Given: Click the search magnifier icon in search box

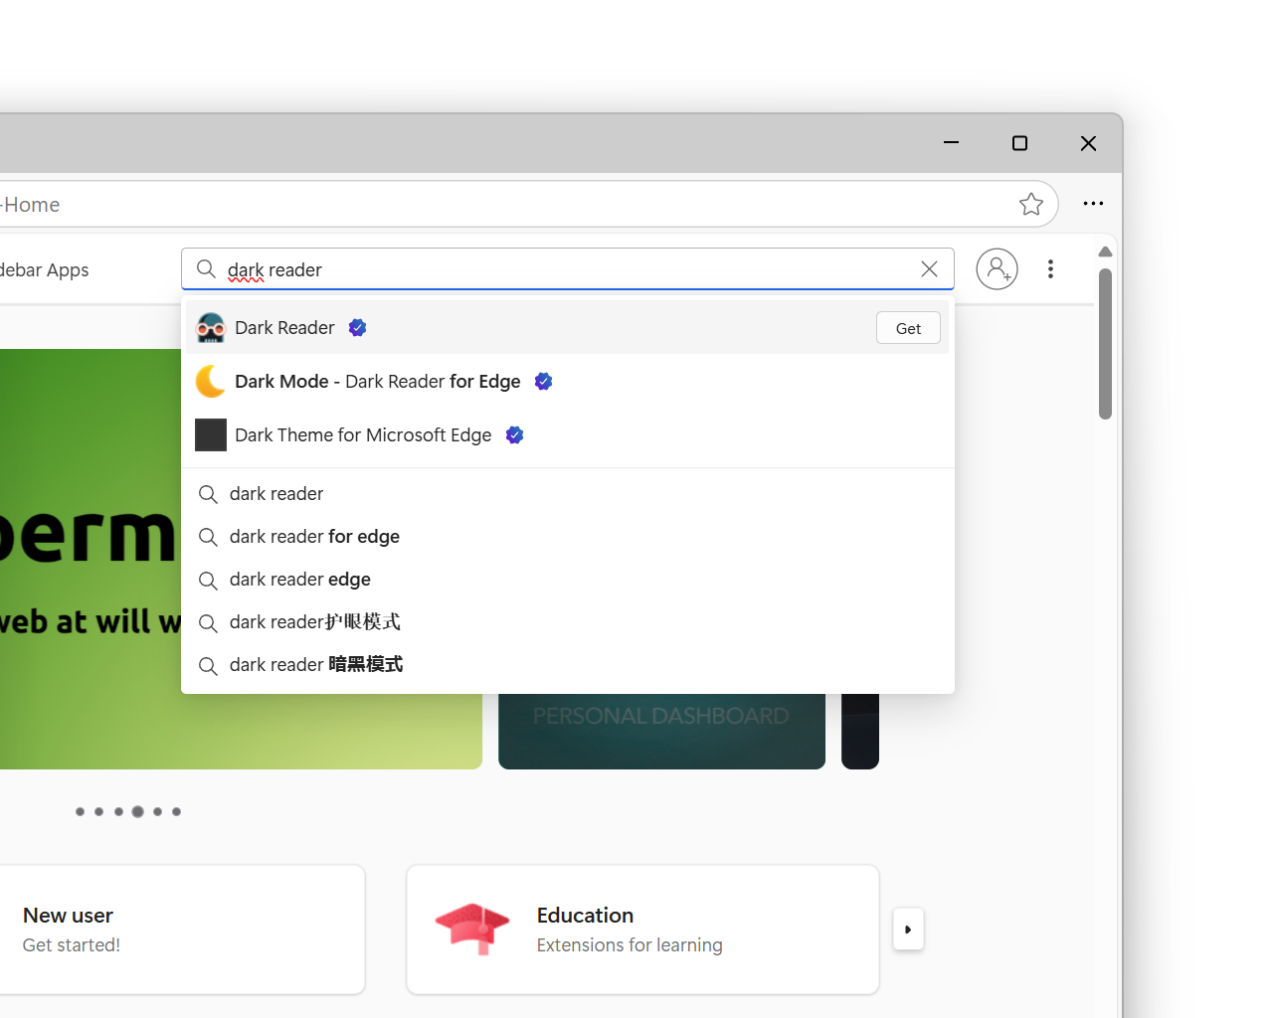Looking at the screenshot, I should pos(206,269).
